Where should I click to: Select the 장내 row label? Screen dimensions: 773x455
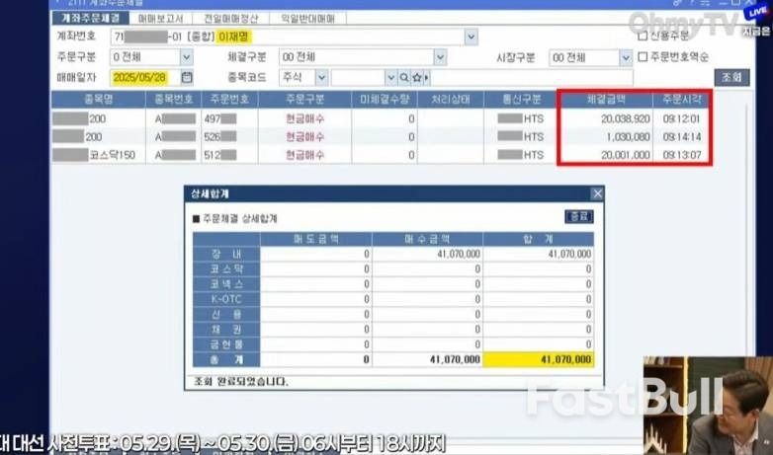[x=226, y=254]
